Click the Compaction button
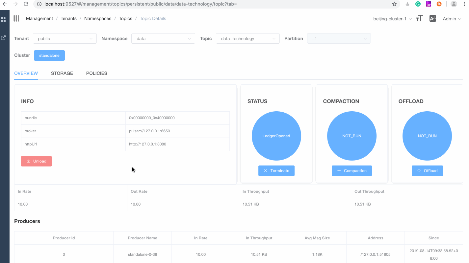Screen dimensions: 469x263 352,170
